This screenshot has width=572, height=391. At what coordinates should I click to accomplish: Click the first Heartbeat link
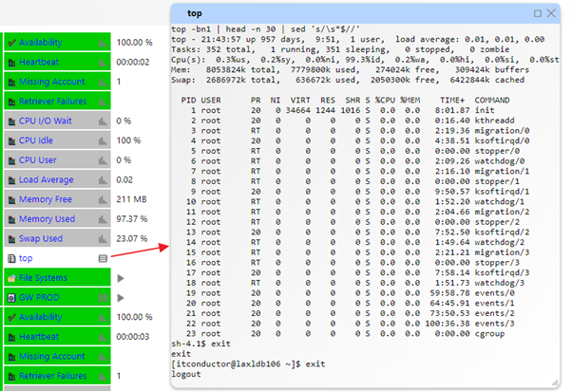(x=42, y=63)
